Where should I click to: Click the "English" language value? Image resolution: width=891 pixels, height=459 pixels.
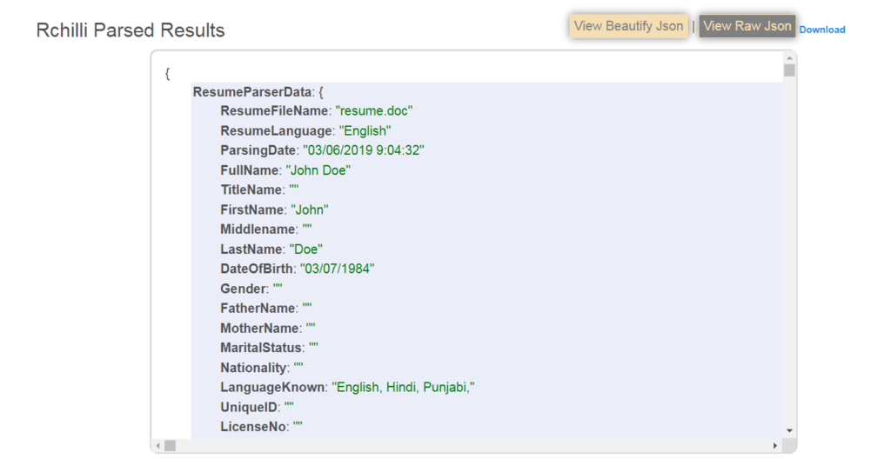tap(365, 130)
